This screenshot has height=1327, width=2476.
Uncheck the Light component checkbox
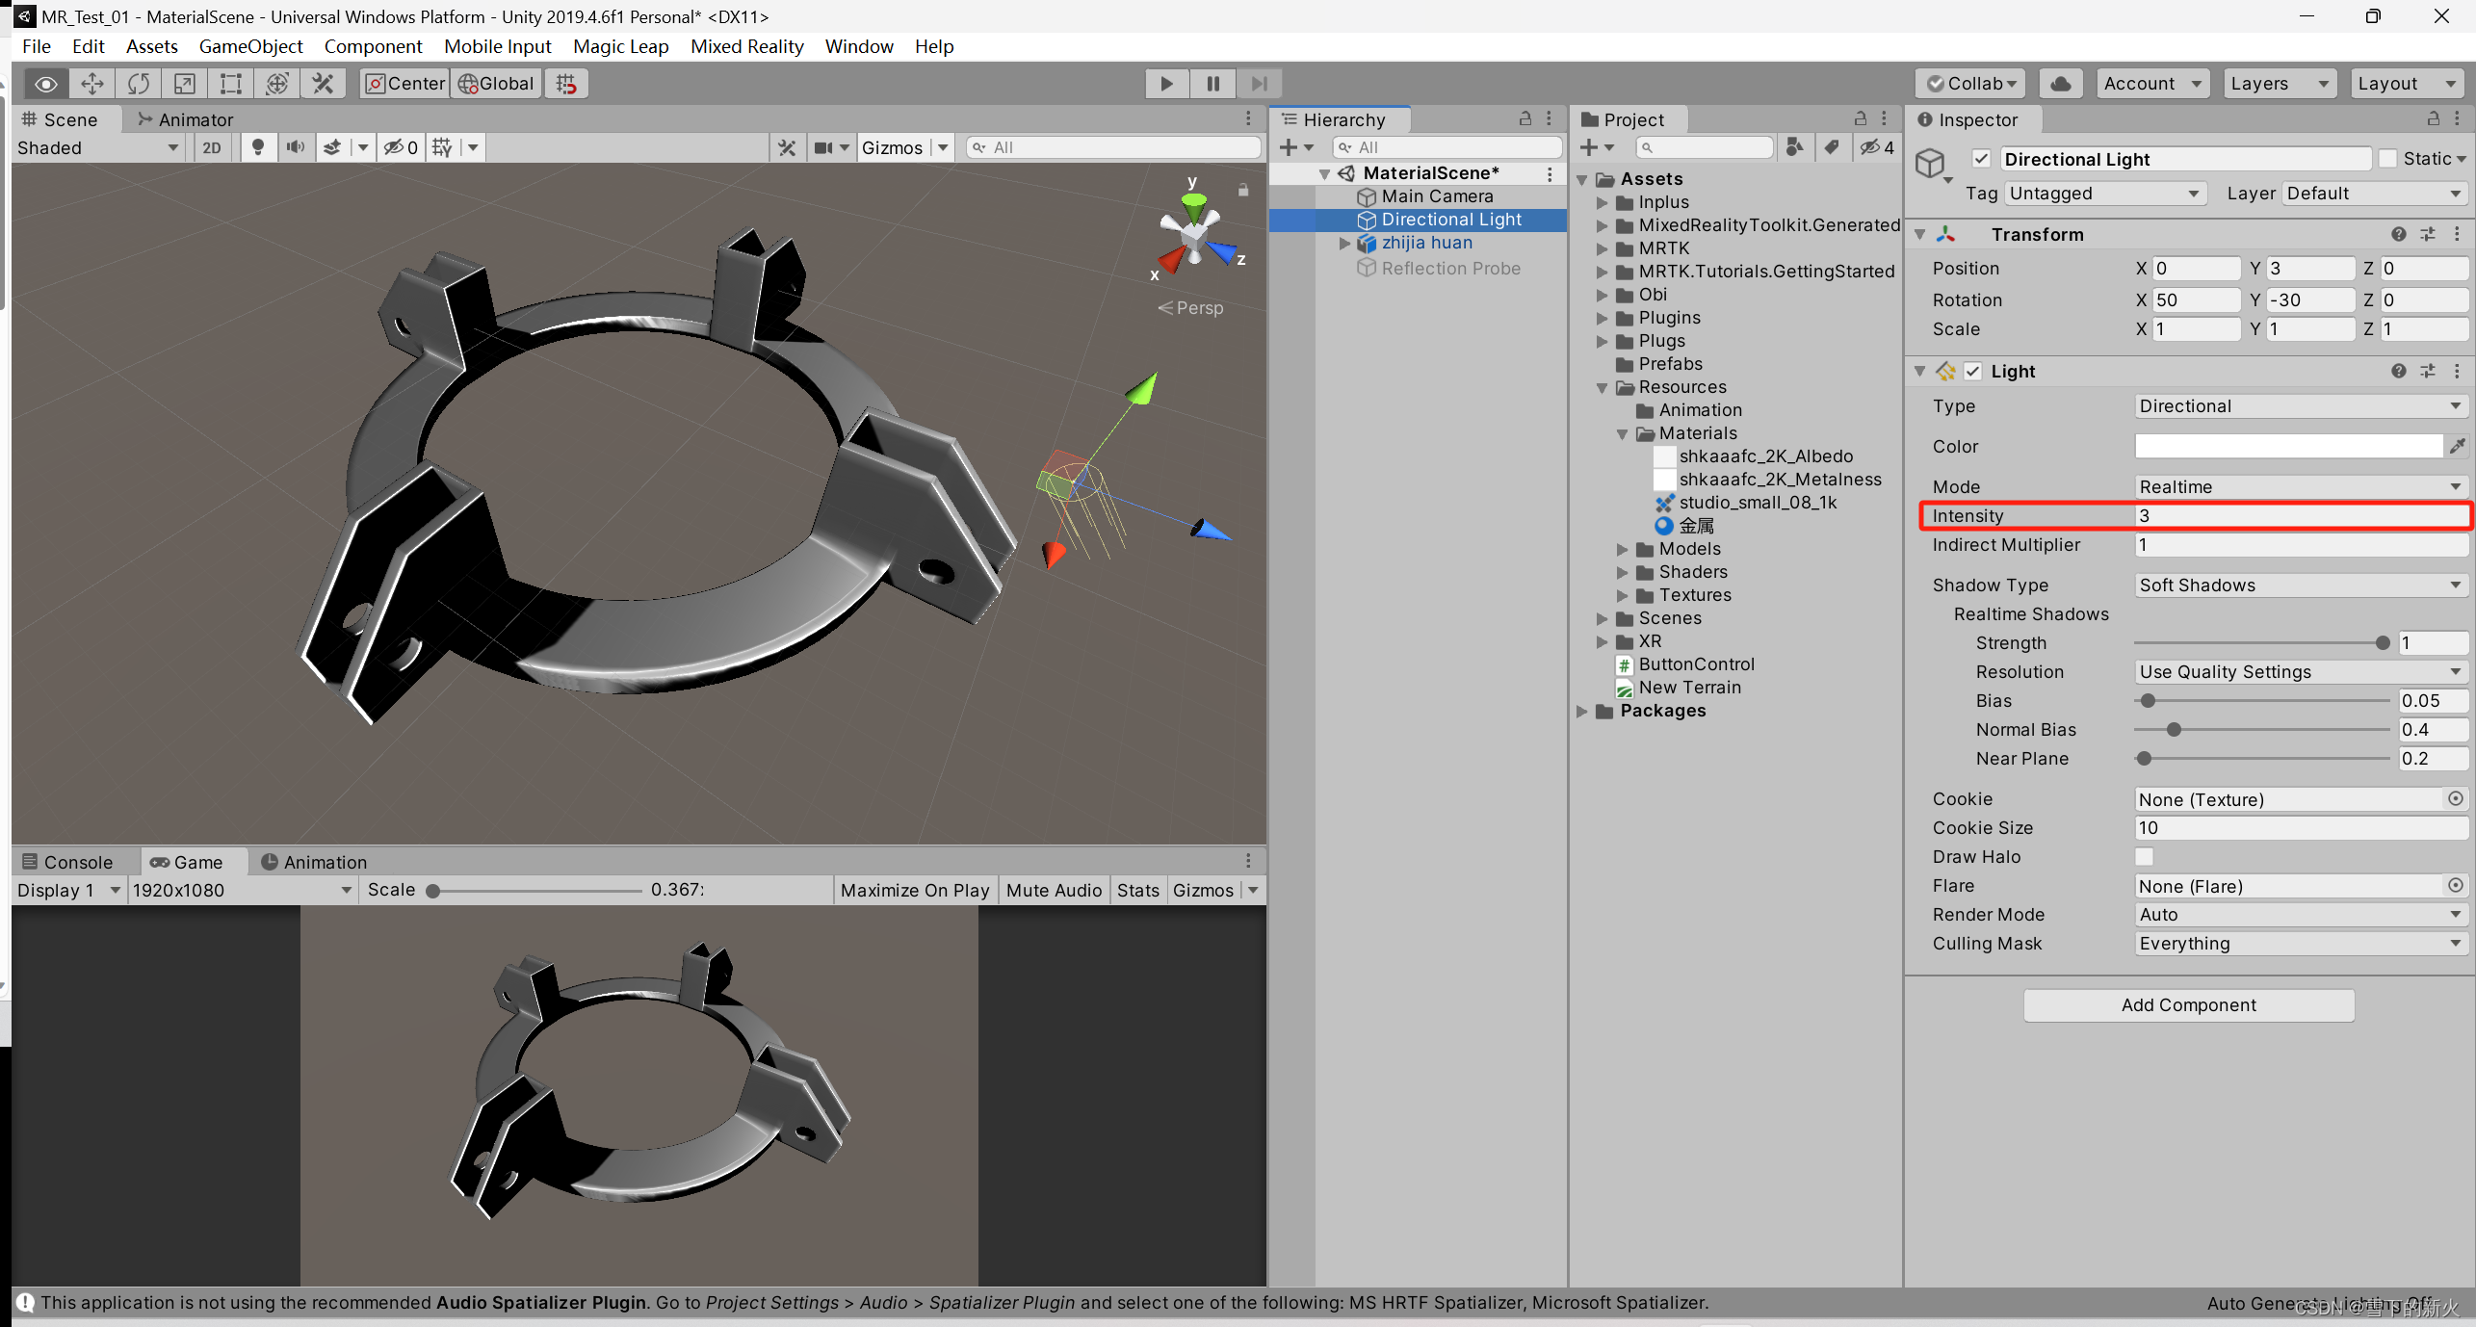pyautogui.click(x=1972, y=372)
